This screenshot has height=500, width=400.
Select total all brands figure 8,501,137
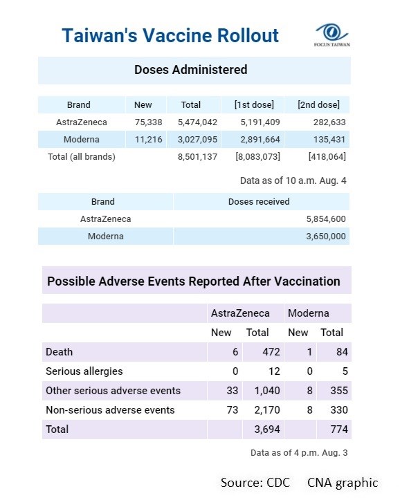click(197, 156)
